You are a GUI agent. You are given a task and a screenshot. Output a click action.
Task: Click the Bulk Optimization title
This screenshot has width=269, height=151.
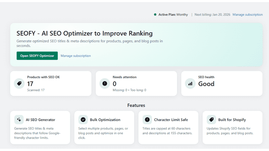105,120
